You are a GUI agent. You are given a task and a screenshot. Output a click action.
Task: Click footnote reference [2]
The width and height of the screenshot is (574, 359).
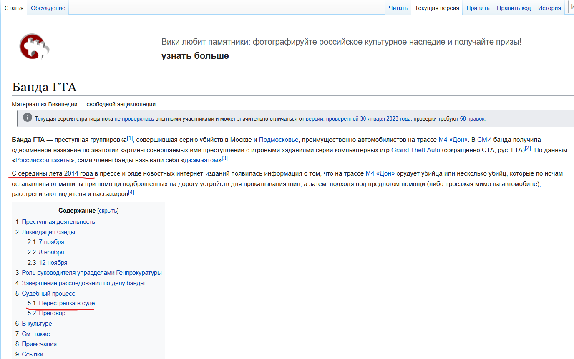click(528, 148)
